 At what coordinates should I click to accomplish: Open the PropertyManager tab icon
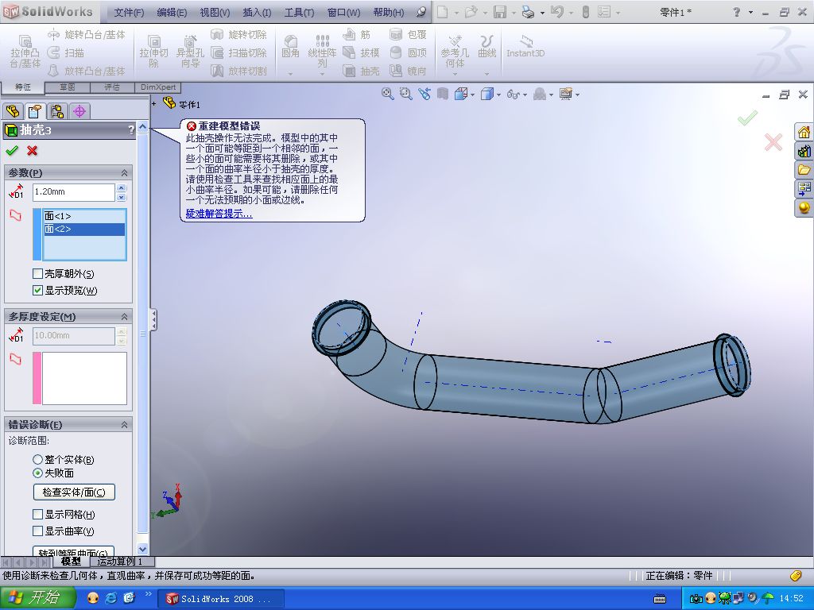tap(35, 110)
